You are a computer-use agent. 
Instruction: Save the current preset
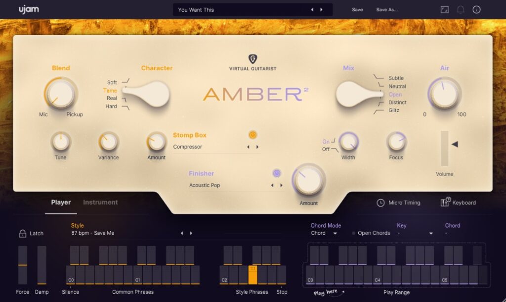[357, 10]
